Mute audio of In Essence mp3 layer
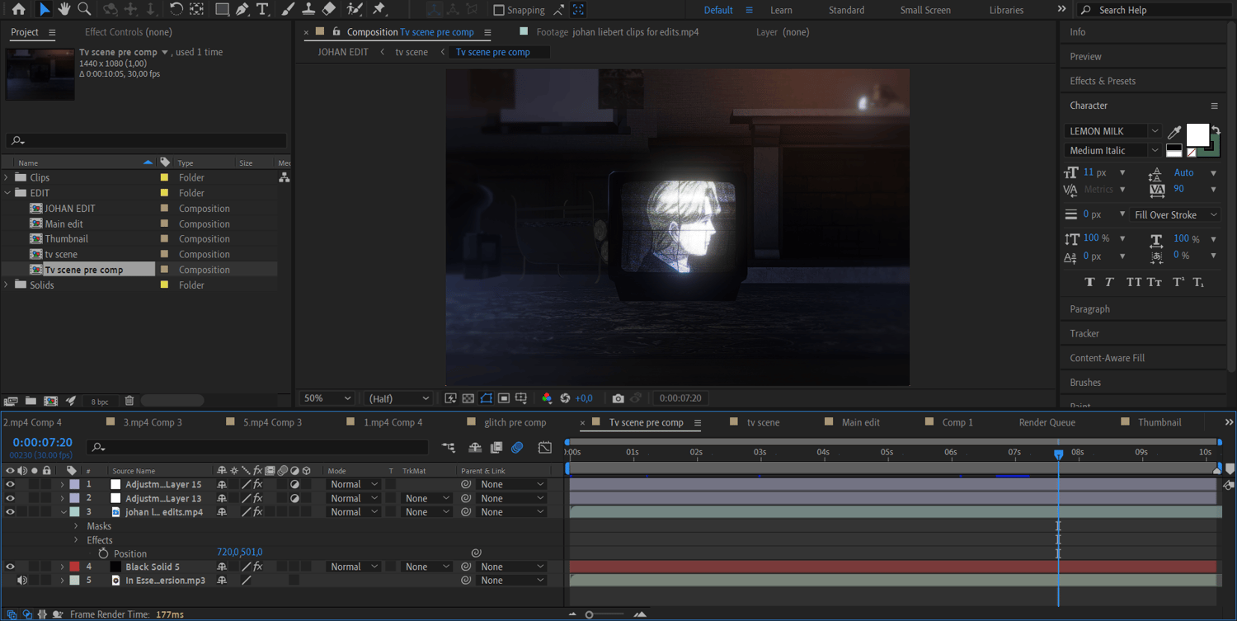The width and height of the screenshot is (1237, 621). pyautogui.click(x=22, y=581)
